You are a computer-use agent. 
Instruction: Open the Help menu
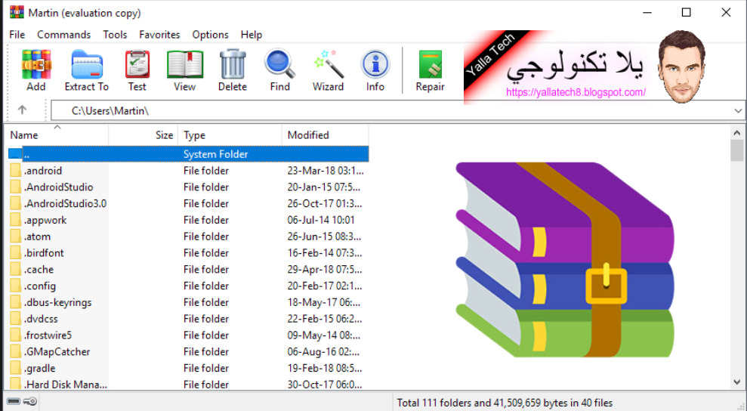pyautogui.click(x=251, y=35)
